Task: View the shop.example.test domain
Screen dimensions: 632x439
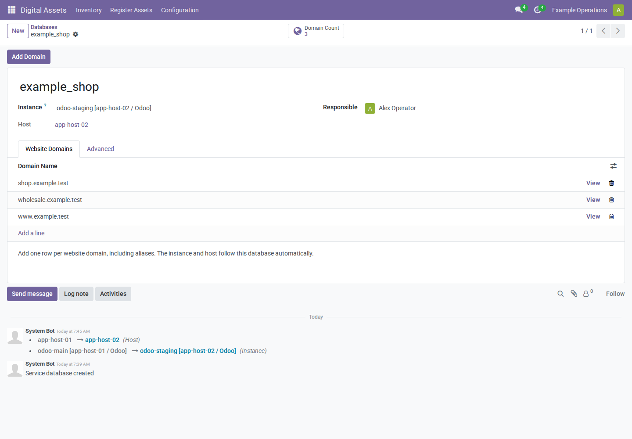Action: 593,183
